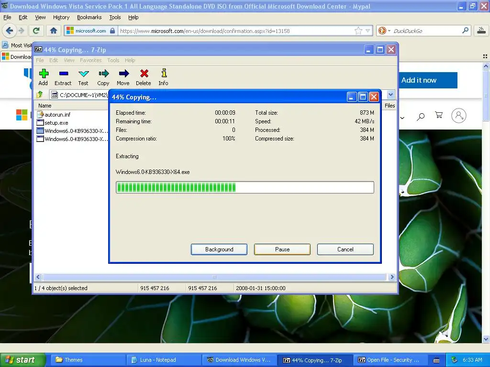
Task: Expand the URL bar history dropdown
Action: click(368, 31)
